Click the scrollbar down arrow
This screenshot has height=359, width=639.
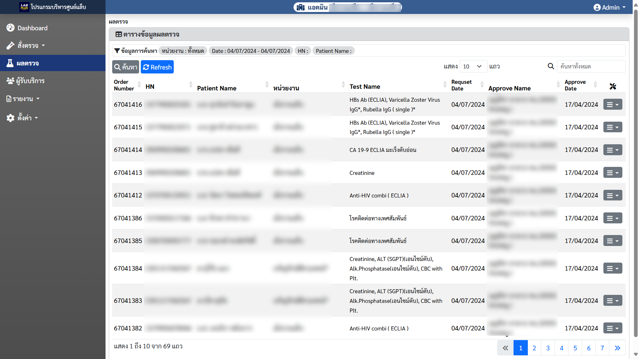point(636,354)
